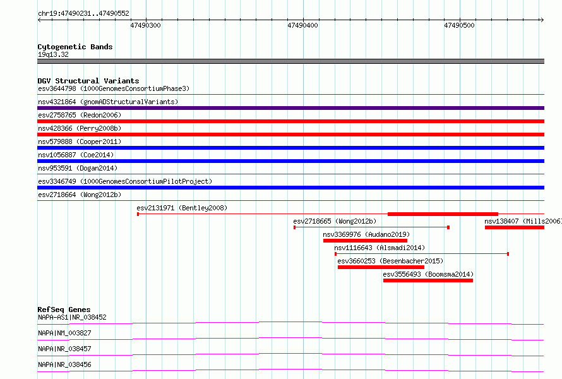Click the blue nsv579888 Cooper2011 bar
The width and height of the screenshot is (562, 379).
(290, 148)
